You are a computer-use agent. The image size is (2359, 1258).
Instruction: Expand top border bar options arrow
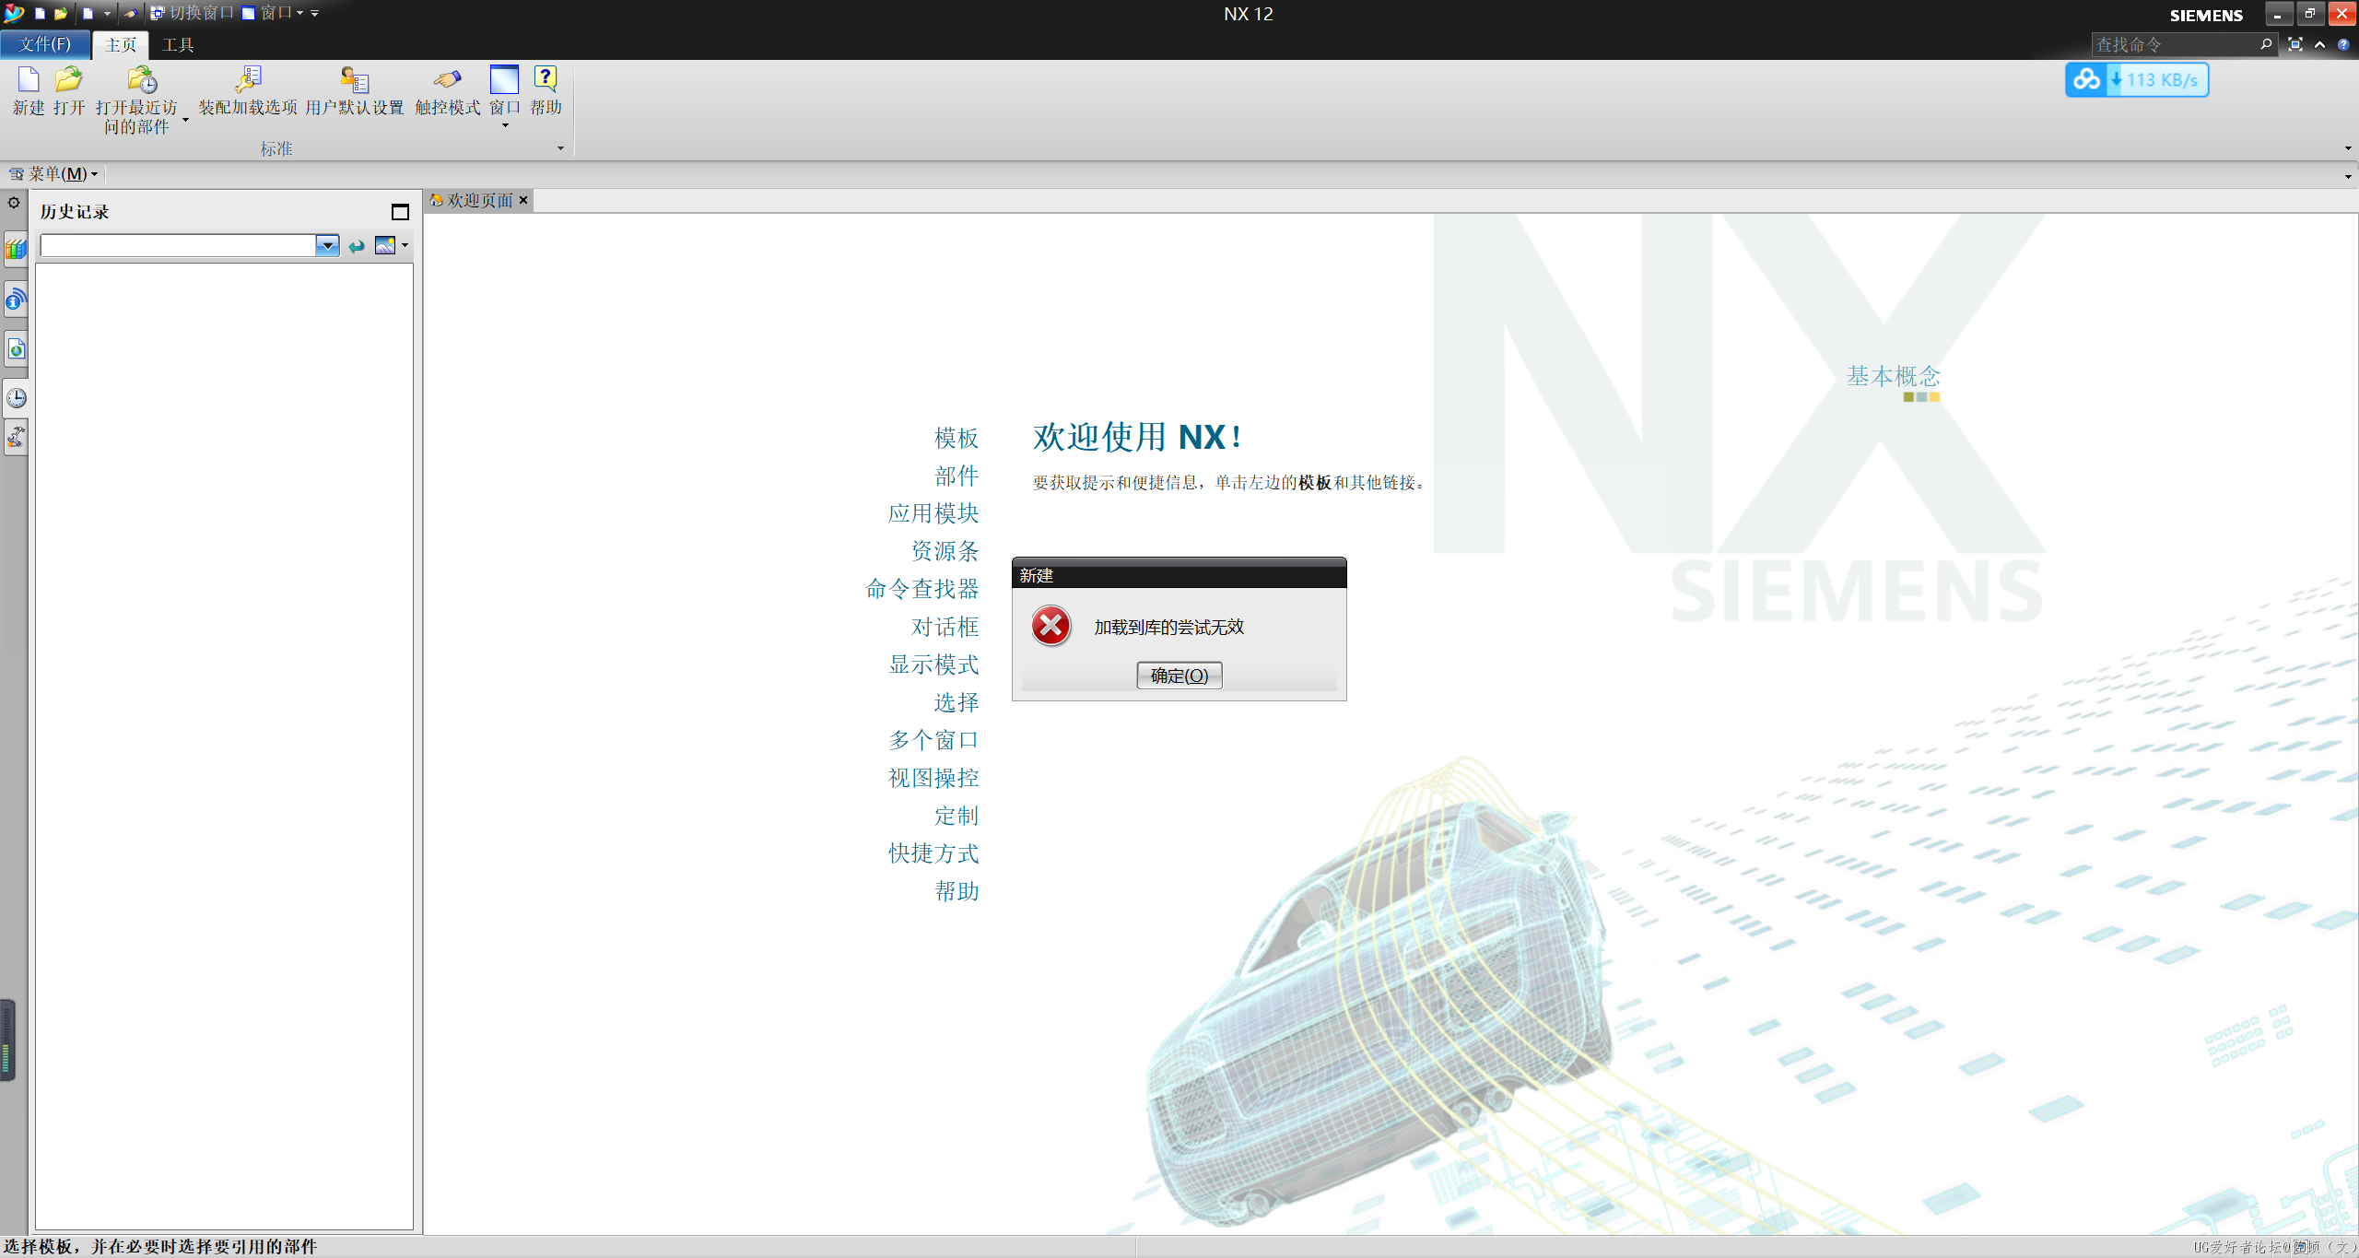click(2348, 175)
